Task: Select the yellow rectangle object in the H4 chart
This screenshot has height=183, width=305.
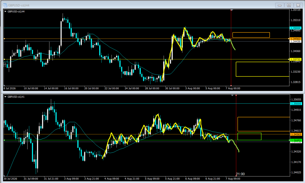Action: (x=263, y=69)
